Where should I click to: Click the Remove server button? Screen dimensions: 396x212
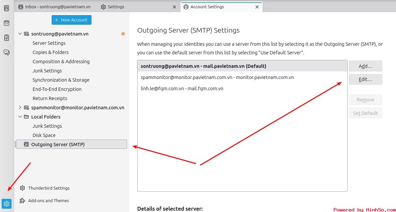[x=365, y=100]
